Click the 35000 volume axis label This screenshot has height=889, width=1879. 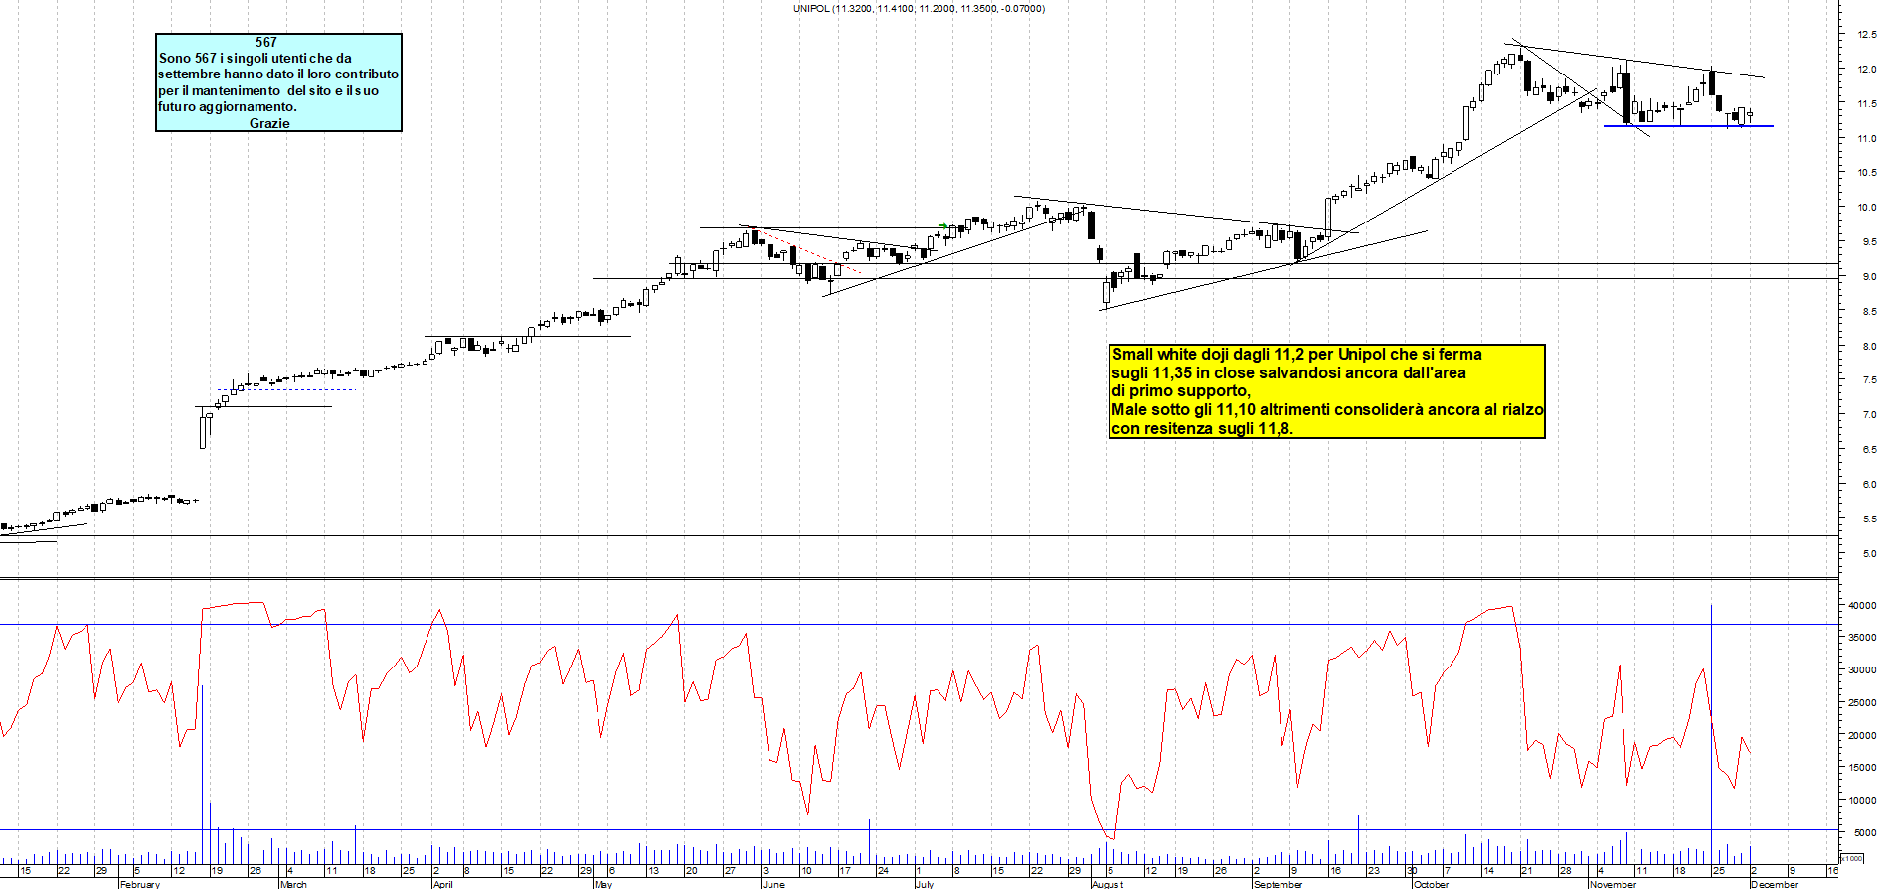point(1862,638)
